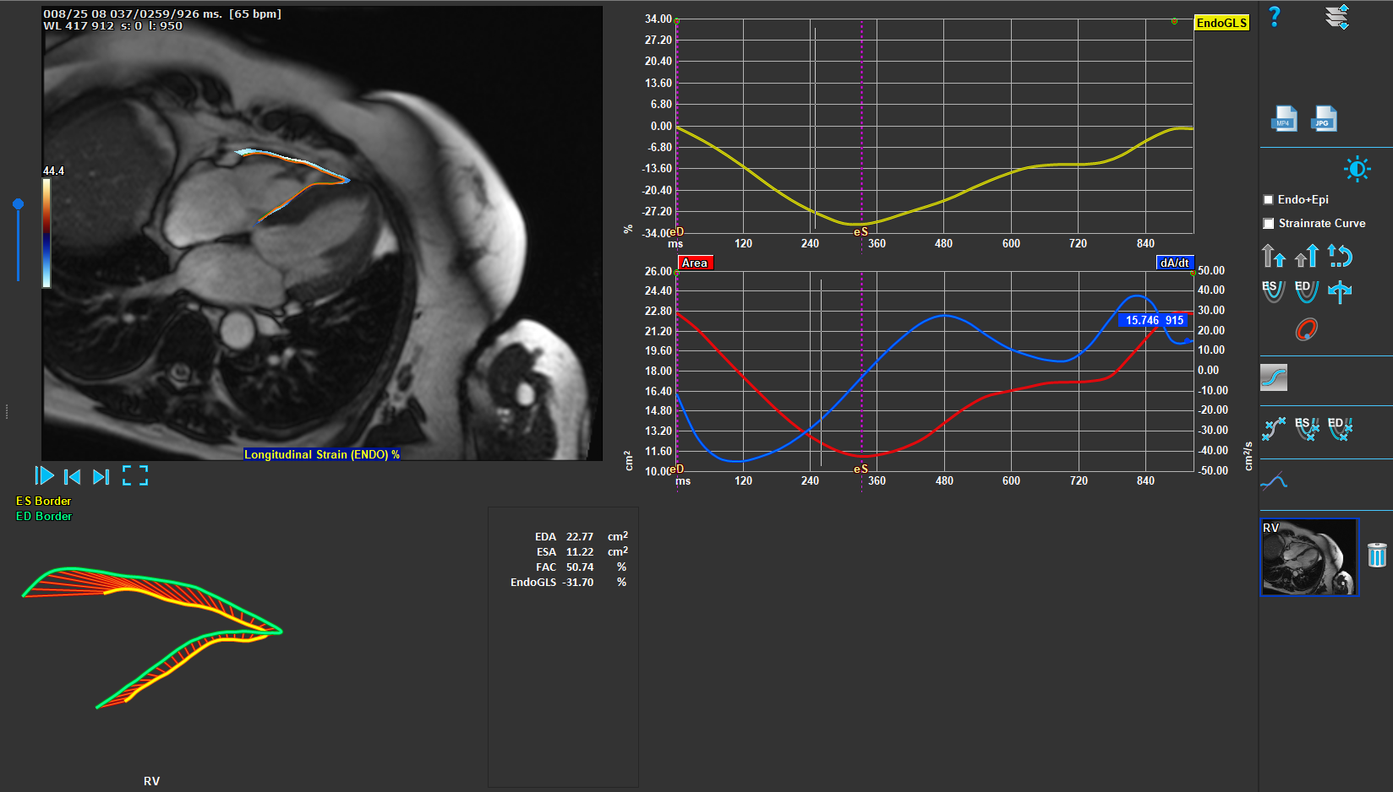Viewport: 1393px width, 792px height.
Task: Select the Area curve label
Action: click(x=695, y=263)
